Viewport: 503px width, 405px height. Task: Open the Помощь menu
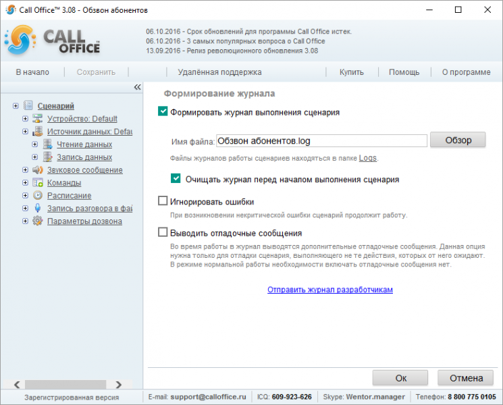(404, 72)
